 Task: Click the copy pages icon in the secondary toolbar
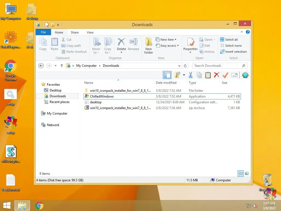click(x=199, y=75)
